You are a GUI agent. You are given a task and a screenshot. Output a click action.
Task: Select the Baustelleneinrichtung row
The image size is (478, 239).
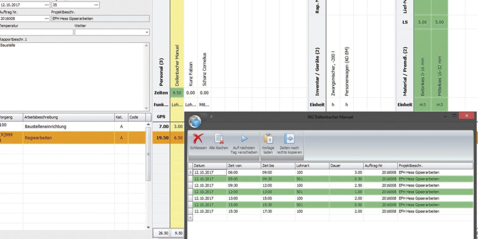[x=73, y=127]
